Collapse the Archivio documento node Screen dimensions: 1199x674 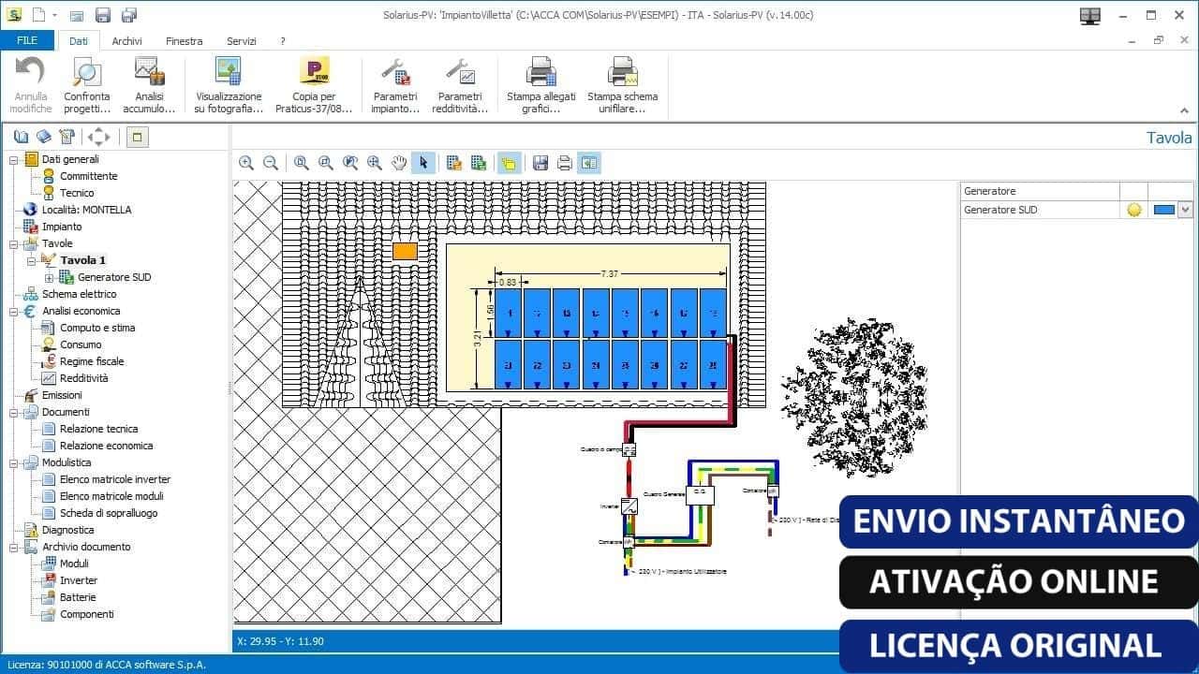coord(14,547)
